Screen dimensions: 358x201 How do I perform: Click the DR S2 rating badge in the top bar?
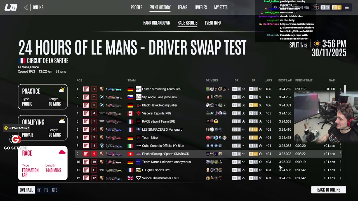325,8
